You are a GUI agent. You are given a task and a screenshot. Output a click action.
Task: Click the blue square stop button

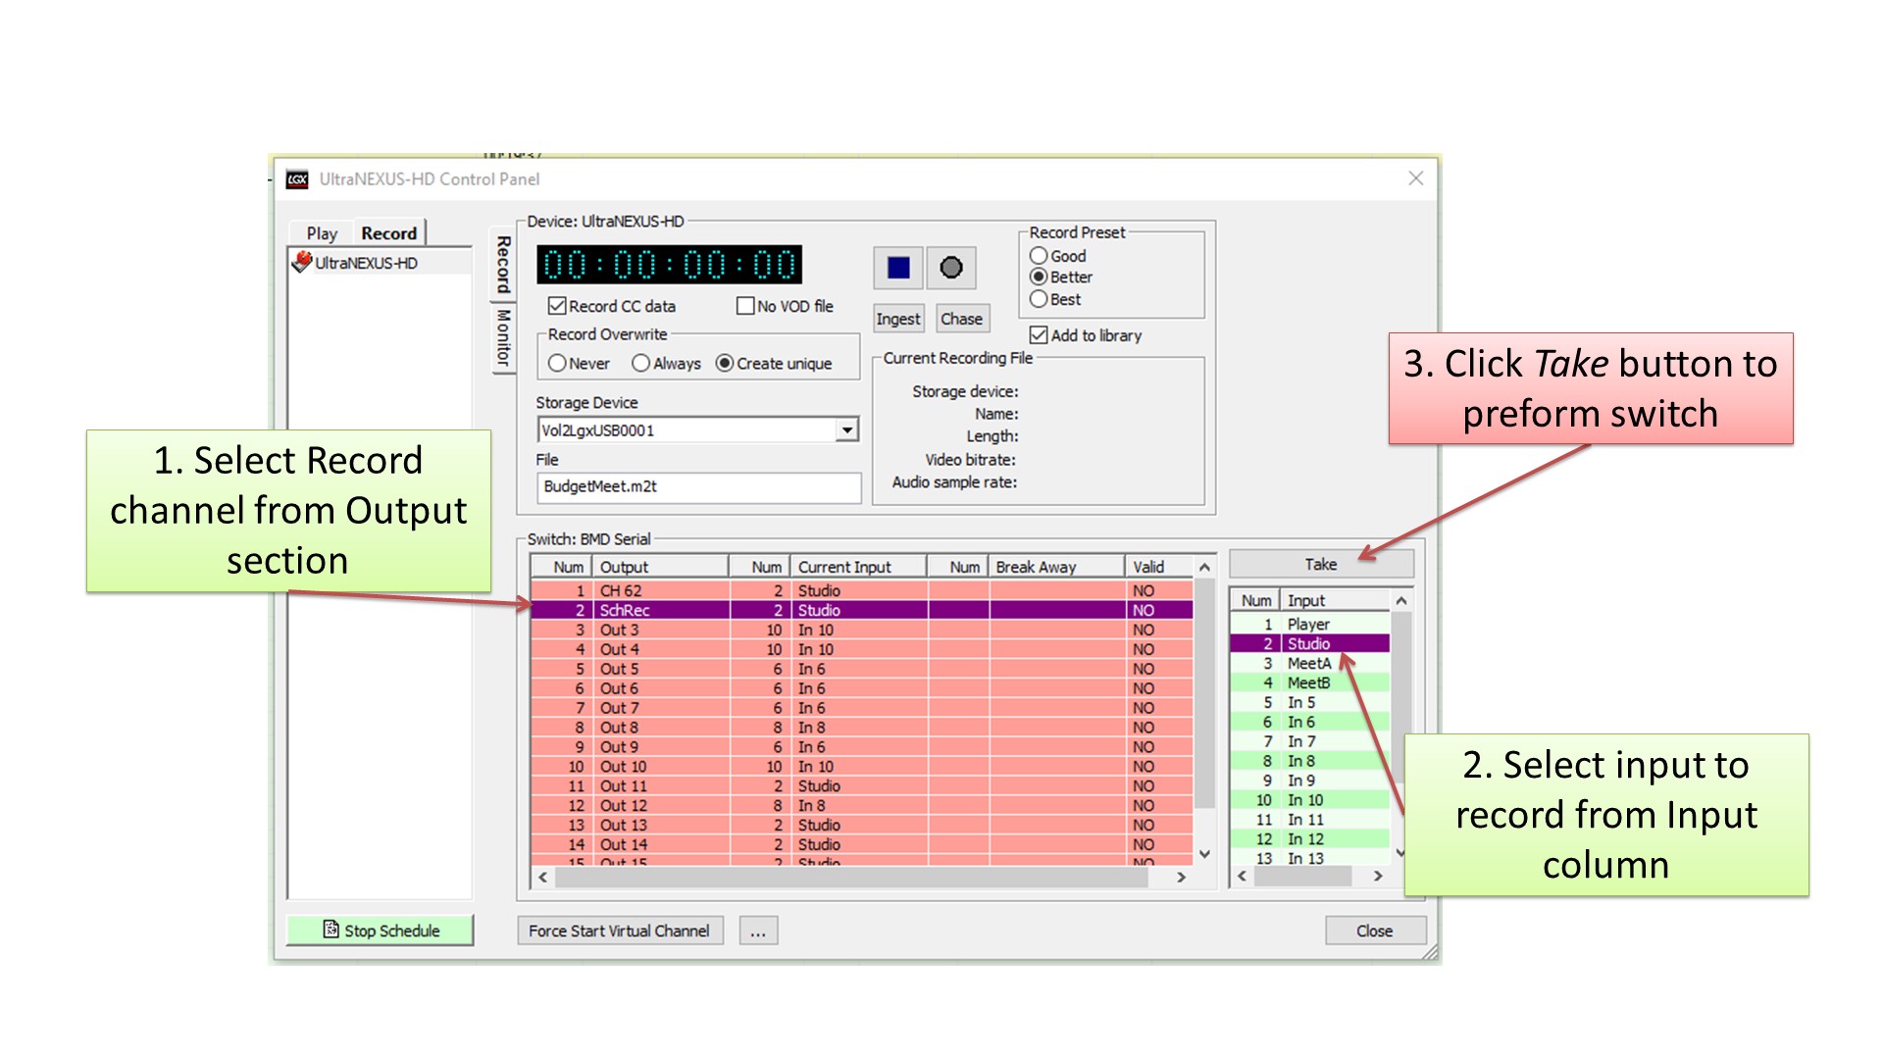897,268
